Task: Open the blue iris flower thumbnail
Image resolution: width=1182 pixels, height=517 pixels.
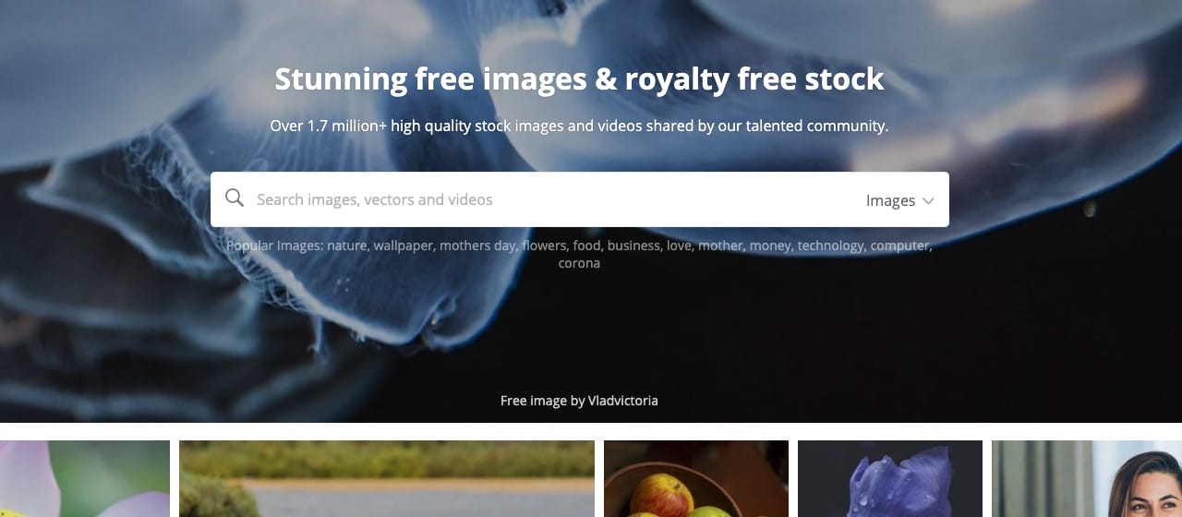Action: (x=890, y=478)
